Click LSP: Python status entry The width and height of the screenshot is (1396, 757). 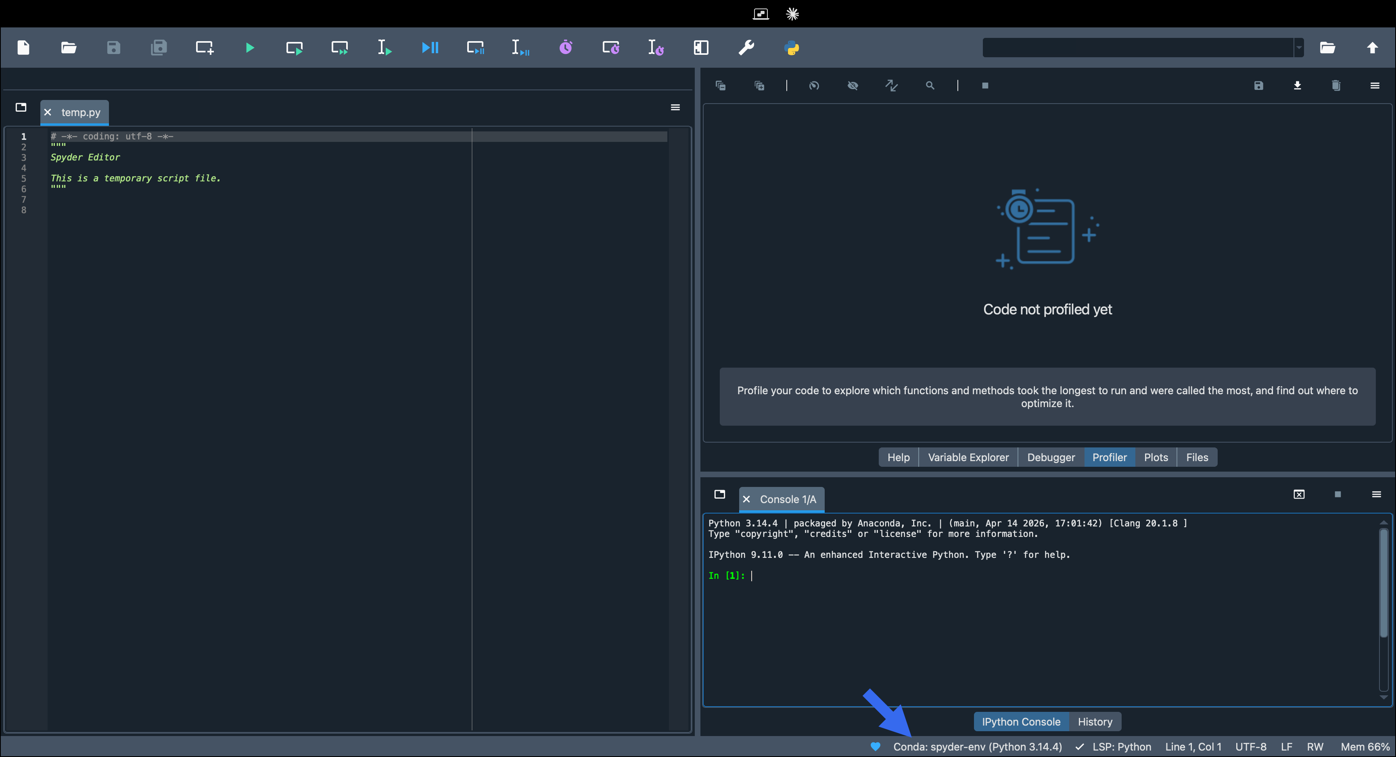pos(1113,747)
